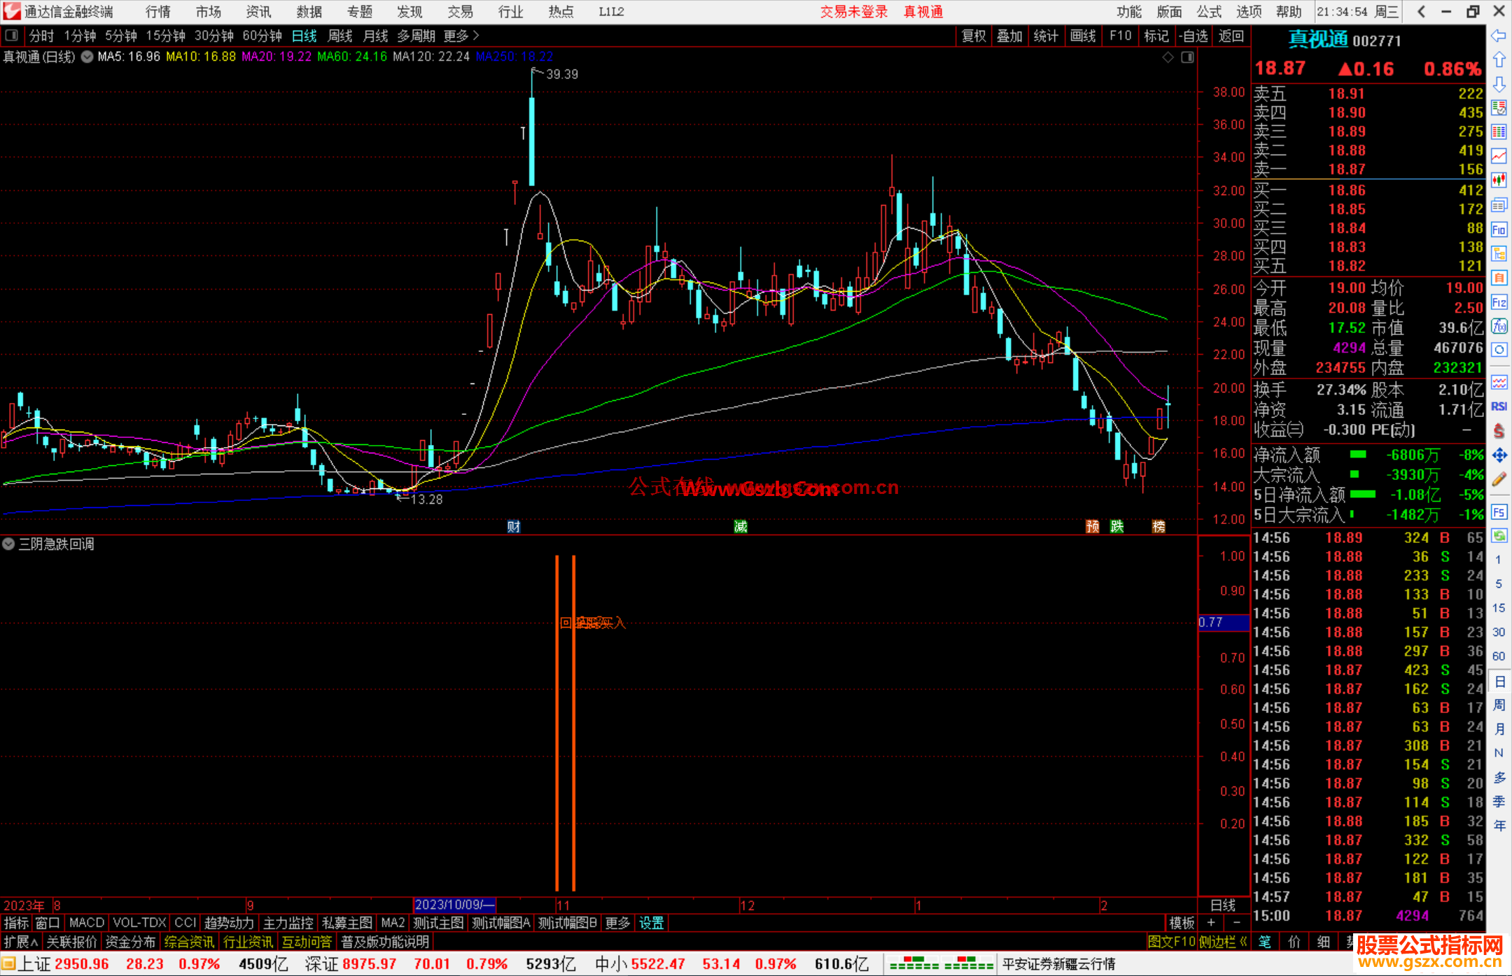1512x976 pixels.
Task: Switch to the 周线 period tab
Action: point(340,36)
